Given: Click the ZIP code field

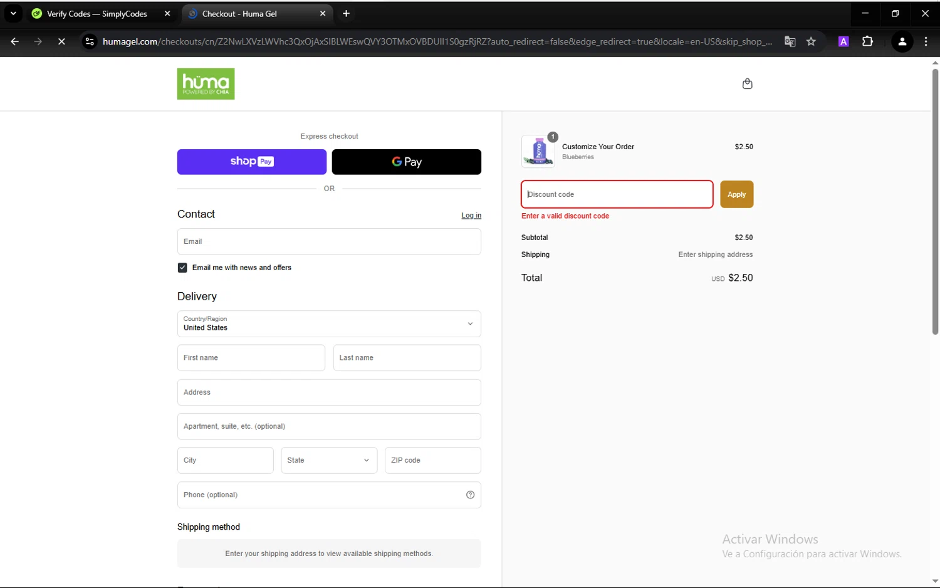Looking at the screenshot, I should (433, 460).
